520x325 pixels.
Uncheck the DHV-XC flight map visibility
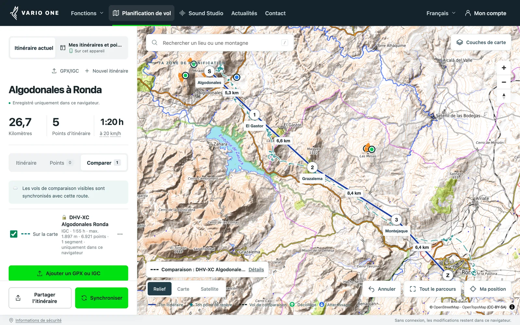(14, 234)
